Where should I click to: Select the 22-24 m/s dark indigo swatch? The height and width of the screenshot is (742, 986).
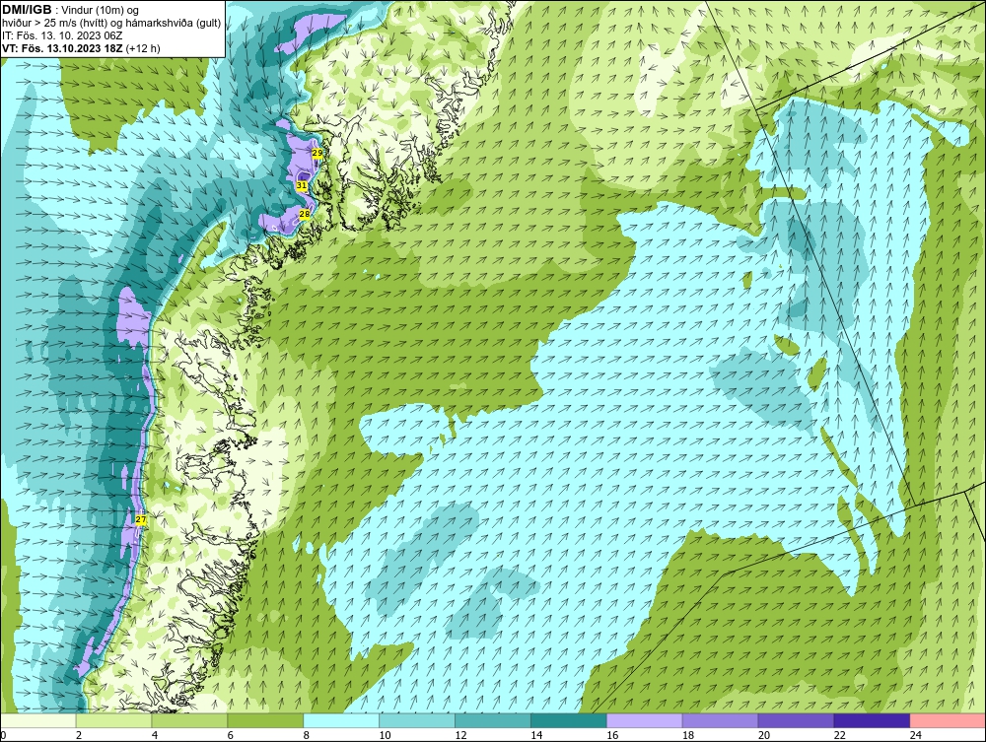[x=873, y=720]
